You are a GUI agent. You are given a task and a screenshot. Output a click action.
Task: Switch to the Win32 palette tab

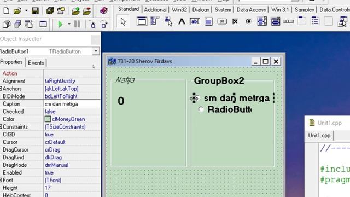tap(179, 10)
